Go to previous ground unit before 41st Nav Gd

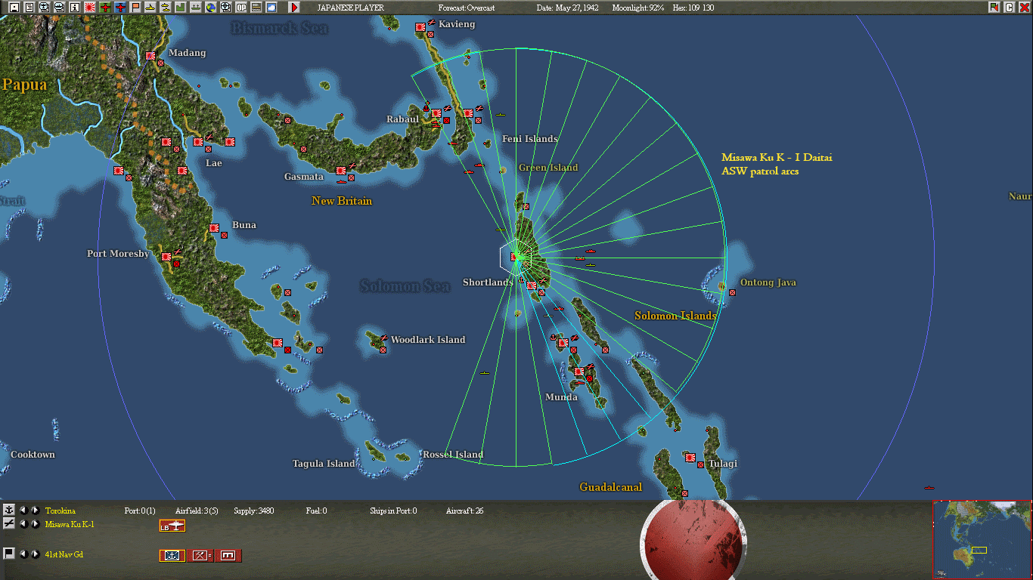tap(23, 554)
